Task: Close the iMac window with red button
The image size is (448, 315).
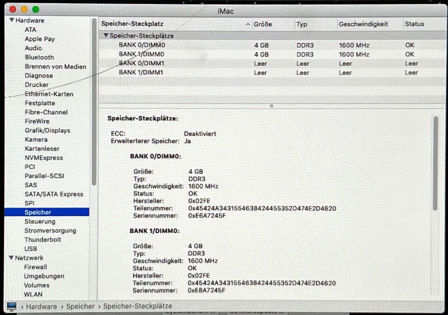Action: click(13, 9)
